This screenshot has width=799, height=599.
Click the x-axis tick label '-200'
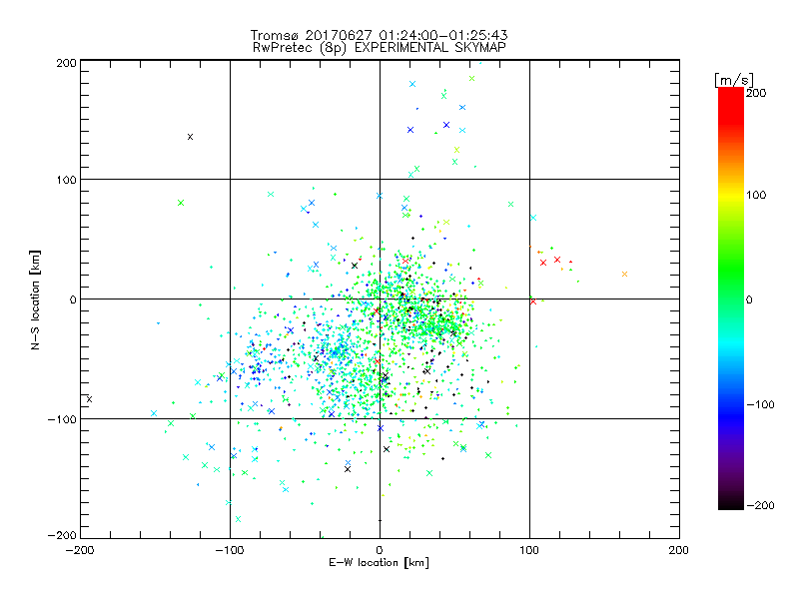point(80,550)
